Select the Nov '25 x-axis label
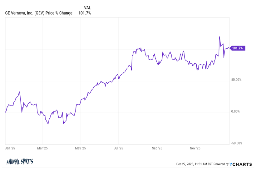The height and width of the screenshot is (170, 255). [x=195, y=148]
